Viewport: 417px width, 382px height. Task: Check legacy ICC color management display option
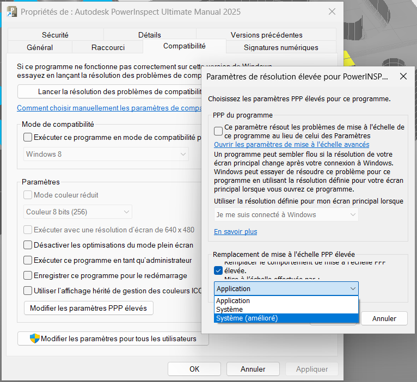tap(28, 291)
